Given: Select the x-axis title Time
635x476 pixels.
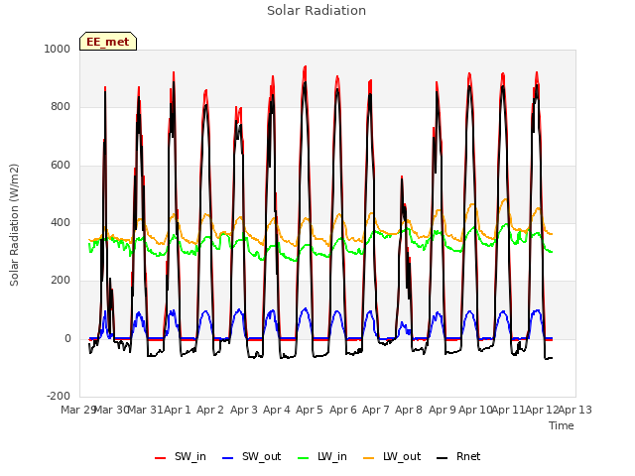Looking at the screenshot, I should coord(562,425).
